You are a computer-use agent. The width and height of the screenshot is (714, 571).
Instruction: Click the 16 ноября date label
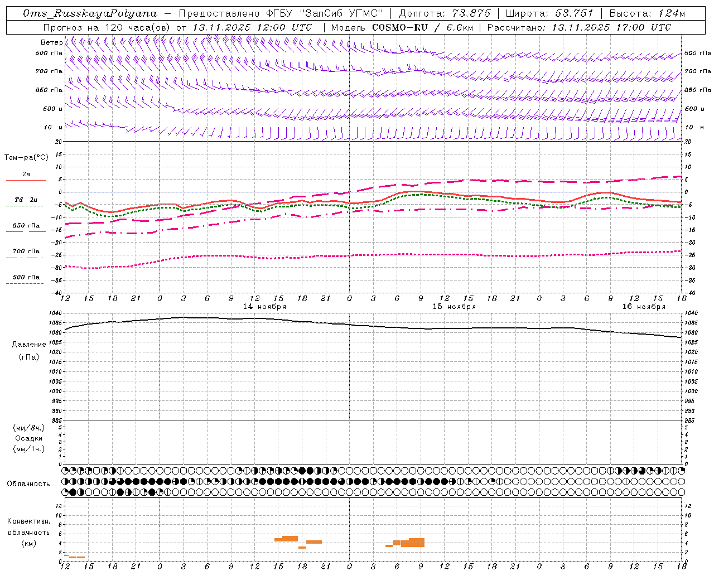tap(644, 307)
